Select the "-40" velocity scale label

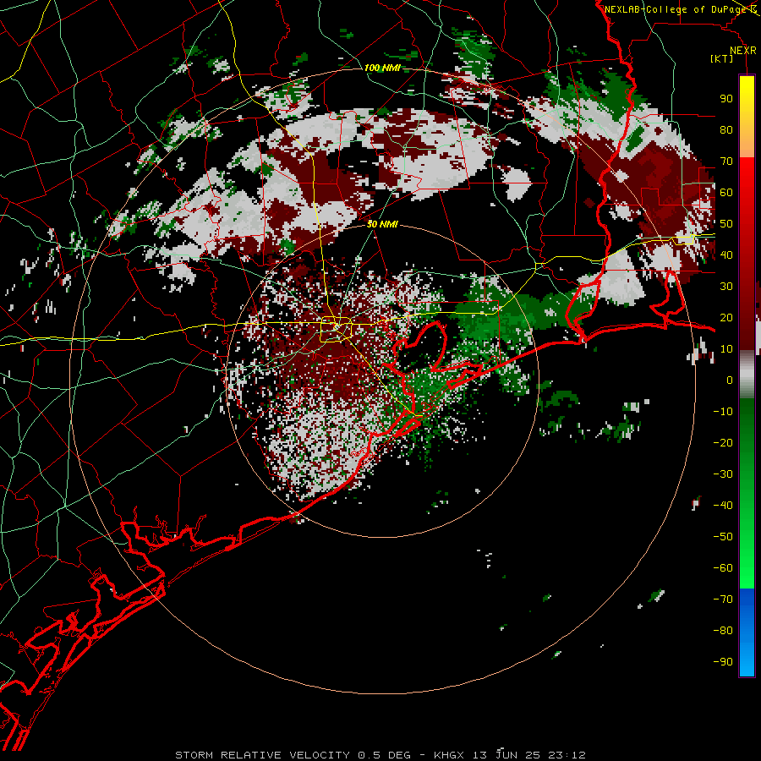point(723,506)
